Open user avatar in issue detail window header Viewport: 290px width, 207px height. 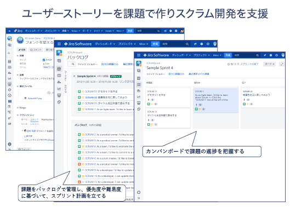pos(182,31)
